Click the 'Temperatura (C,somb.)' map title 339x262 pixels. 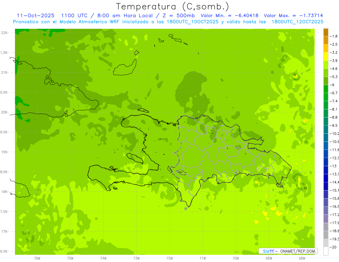pyautogui.click(x=172, y=7)
